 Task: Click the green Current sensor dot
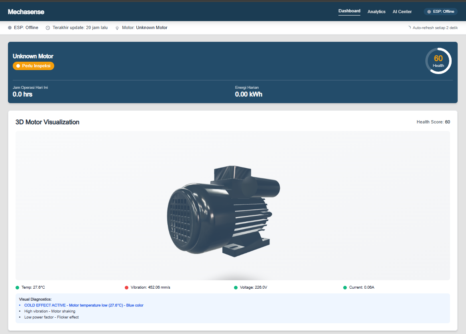345,287
